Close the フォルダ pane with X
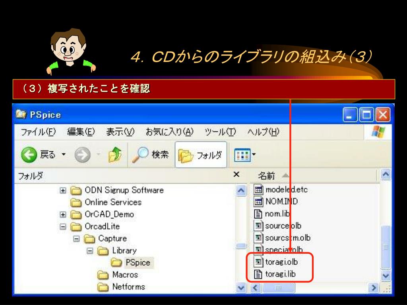This screenshot has height=305, width=407. [236, 174]
